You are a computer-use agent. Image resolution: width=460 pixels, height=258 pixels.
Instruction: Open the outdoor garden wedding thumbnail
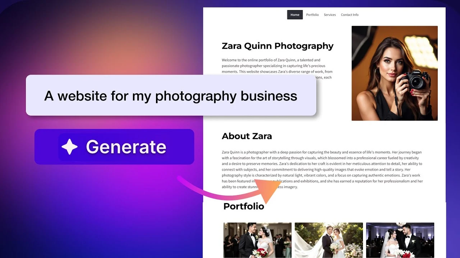(328, 240)
